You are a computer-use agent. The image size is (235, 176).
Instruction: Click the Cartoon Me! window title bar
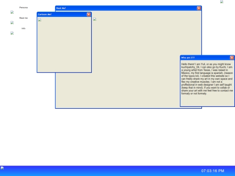coord(64,14)
